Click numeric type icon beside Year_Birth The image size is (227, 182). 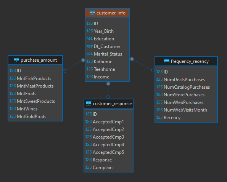pos(90,31)
